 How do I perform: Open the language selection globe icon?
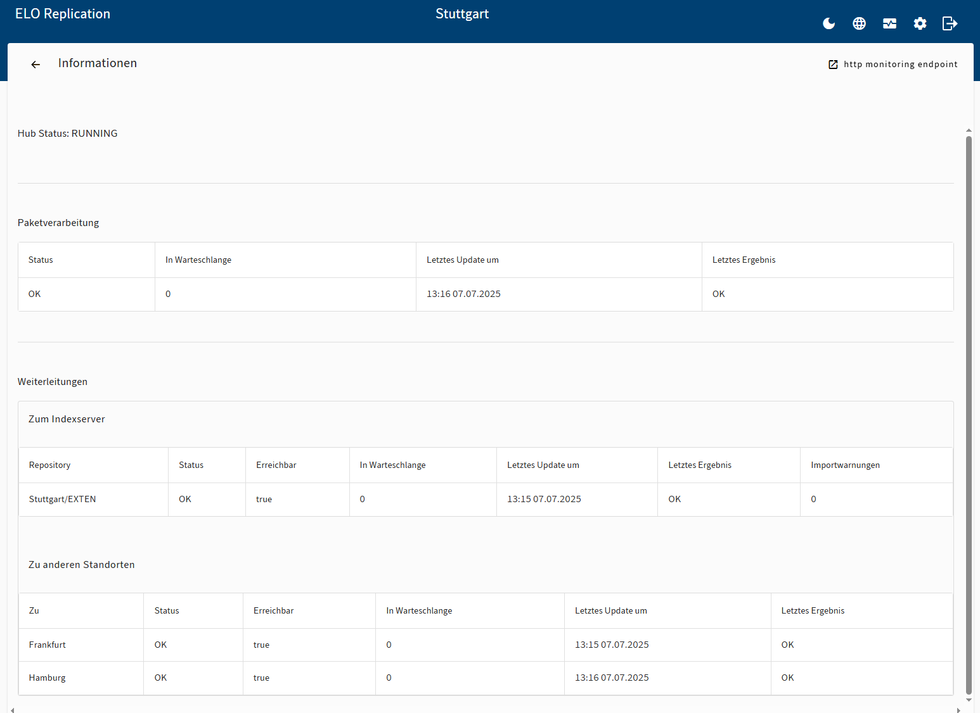point(859,23)
